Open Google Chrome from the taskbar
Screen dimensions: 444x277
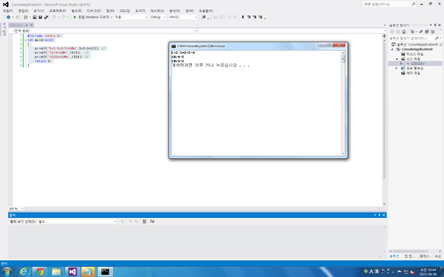[40, 272]
